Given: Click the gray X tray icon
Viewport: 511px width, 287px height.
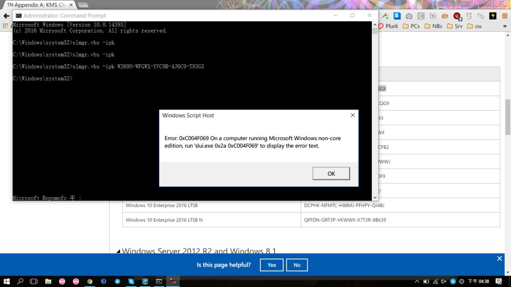Looking at the screenshot, I should coord(462,281).
